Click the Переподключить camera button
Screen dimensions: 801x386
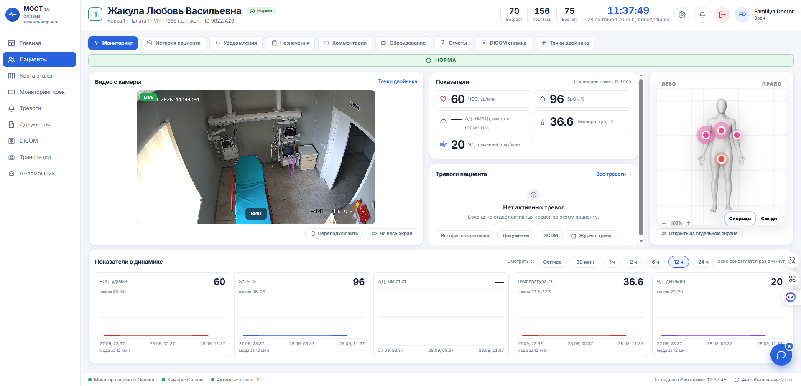tap(334, 233)
